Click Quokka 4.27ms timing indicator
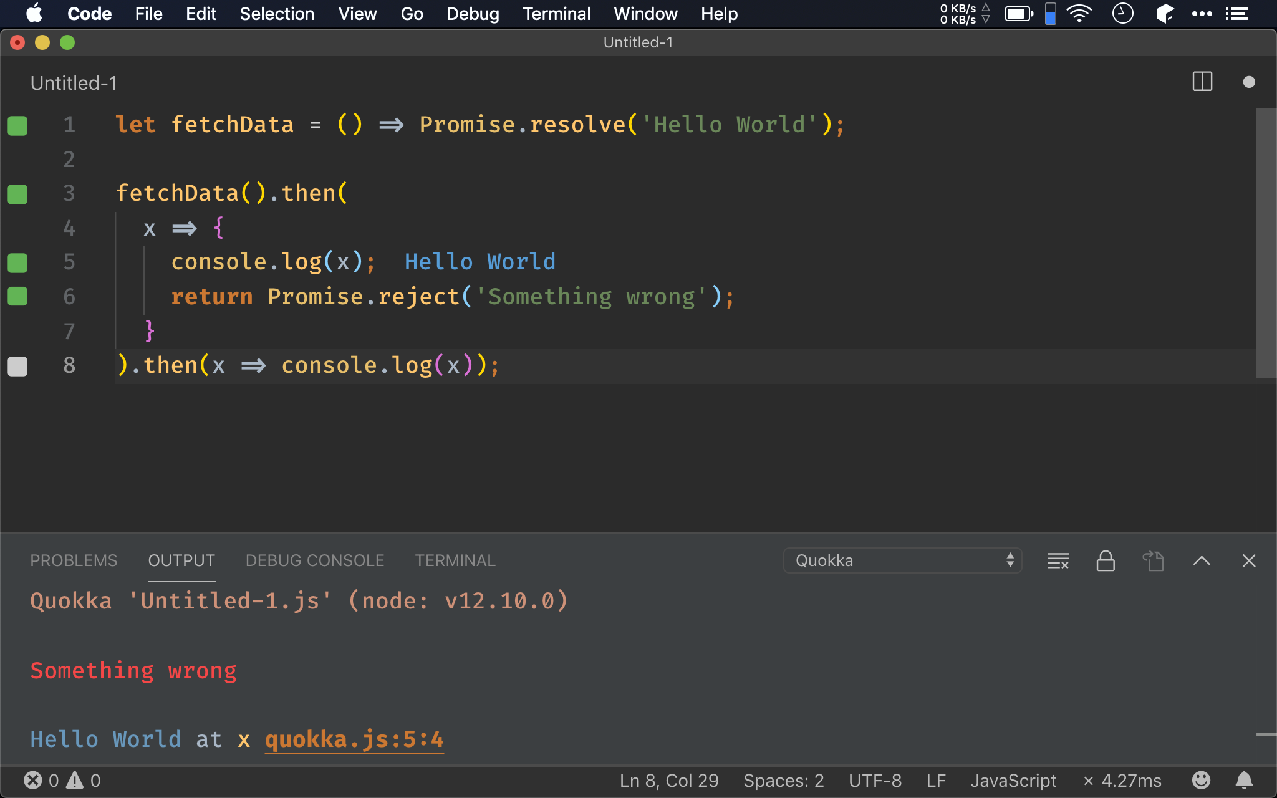1277x798 pixels. pyautogui.click(x=1122, y=781)
